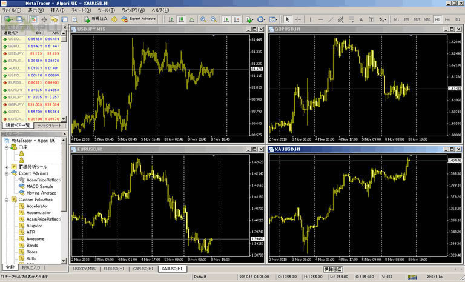Select the EURJPY row in Market Watch

click(x=31, y=97)
